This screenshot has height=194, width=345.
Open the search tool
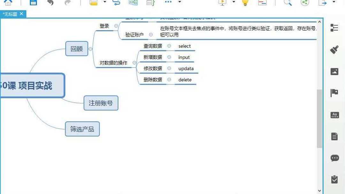tap(287, 3)
